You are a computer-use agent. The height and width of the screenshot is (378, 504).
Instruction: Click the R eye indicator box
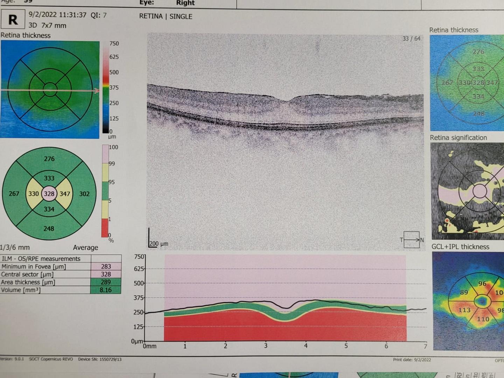click(x=13, y=20)
